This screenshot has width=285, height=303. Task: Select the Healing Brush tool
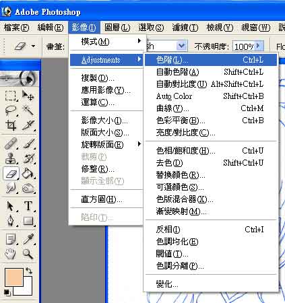(11, 143)
